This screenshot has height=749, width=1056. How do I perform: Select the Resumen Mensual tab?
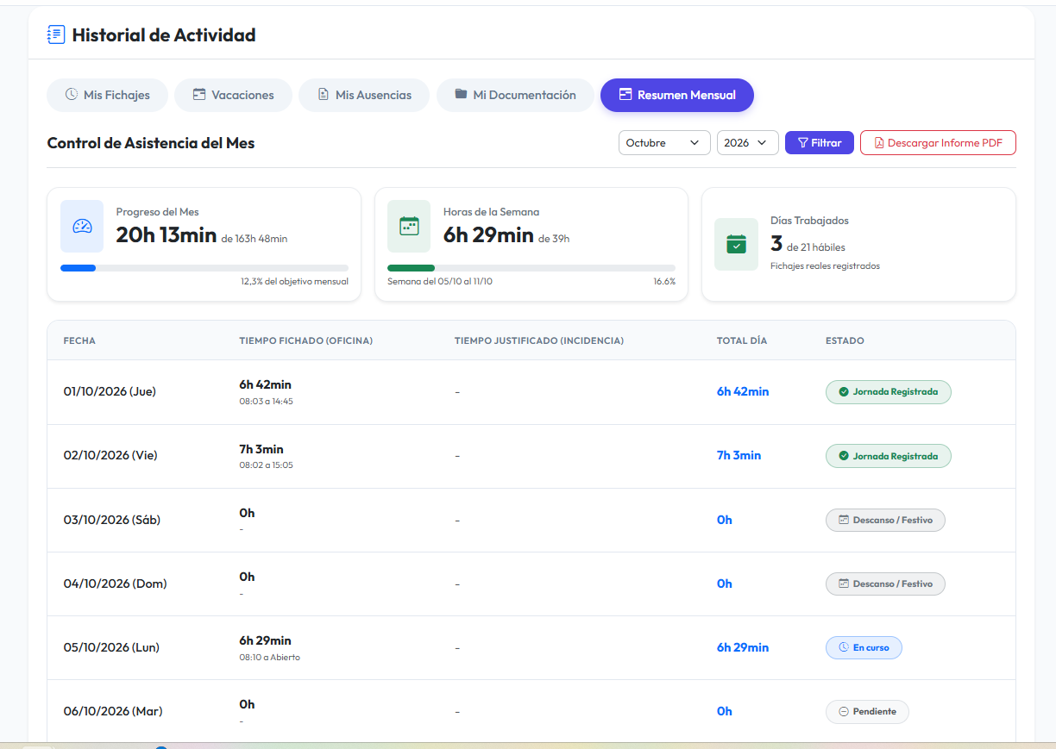click(677, 95)
